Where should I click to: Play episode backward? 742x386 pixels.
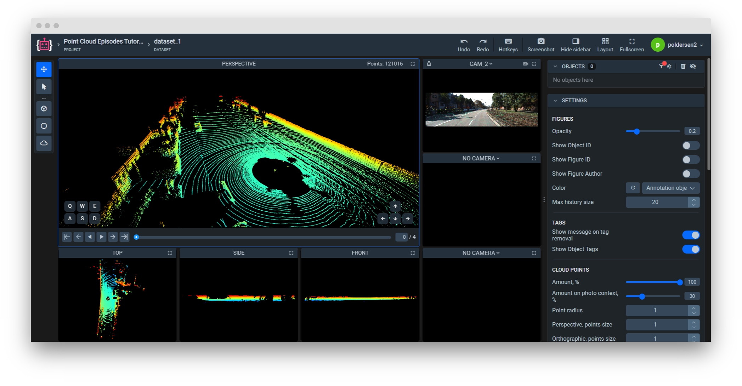90,237
